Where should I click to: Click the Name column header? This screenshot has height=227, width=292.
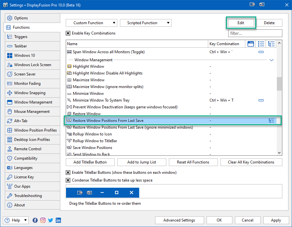click(137, 44)
